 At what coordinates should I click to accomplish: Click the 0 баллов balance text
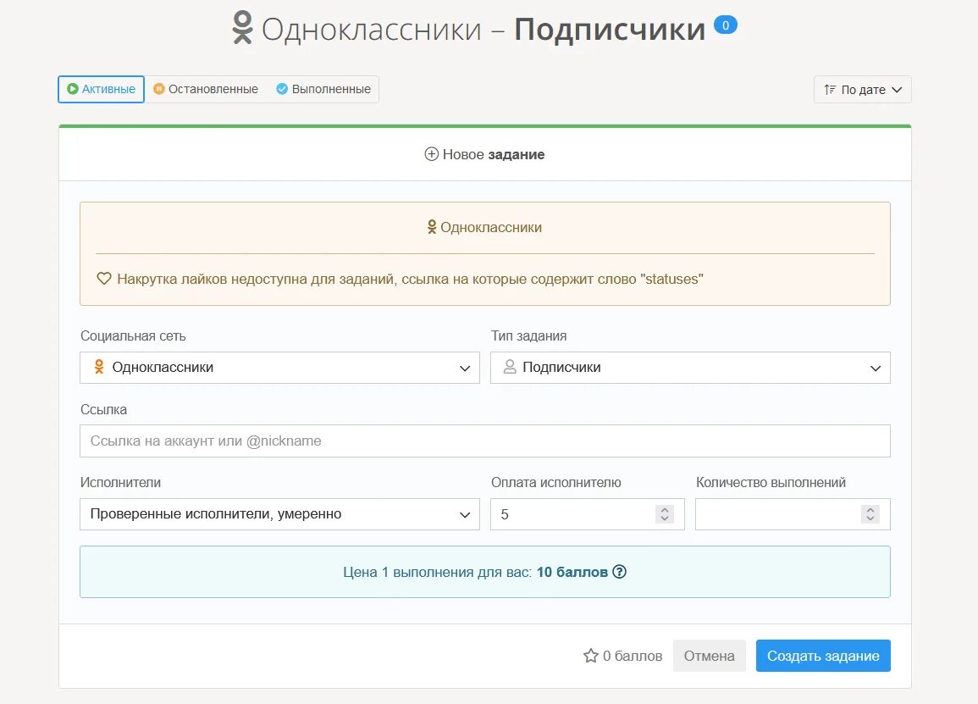[x=633, y=656]
